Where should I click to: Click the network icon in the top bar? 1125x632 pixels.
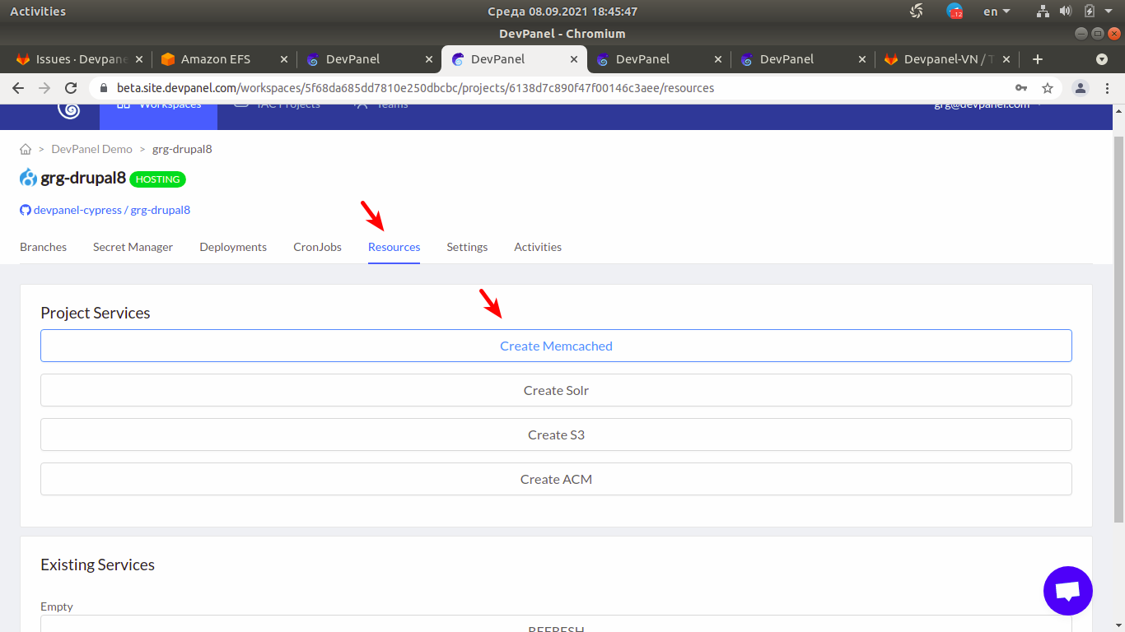point(1043,11)
